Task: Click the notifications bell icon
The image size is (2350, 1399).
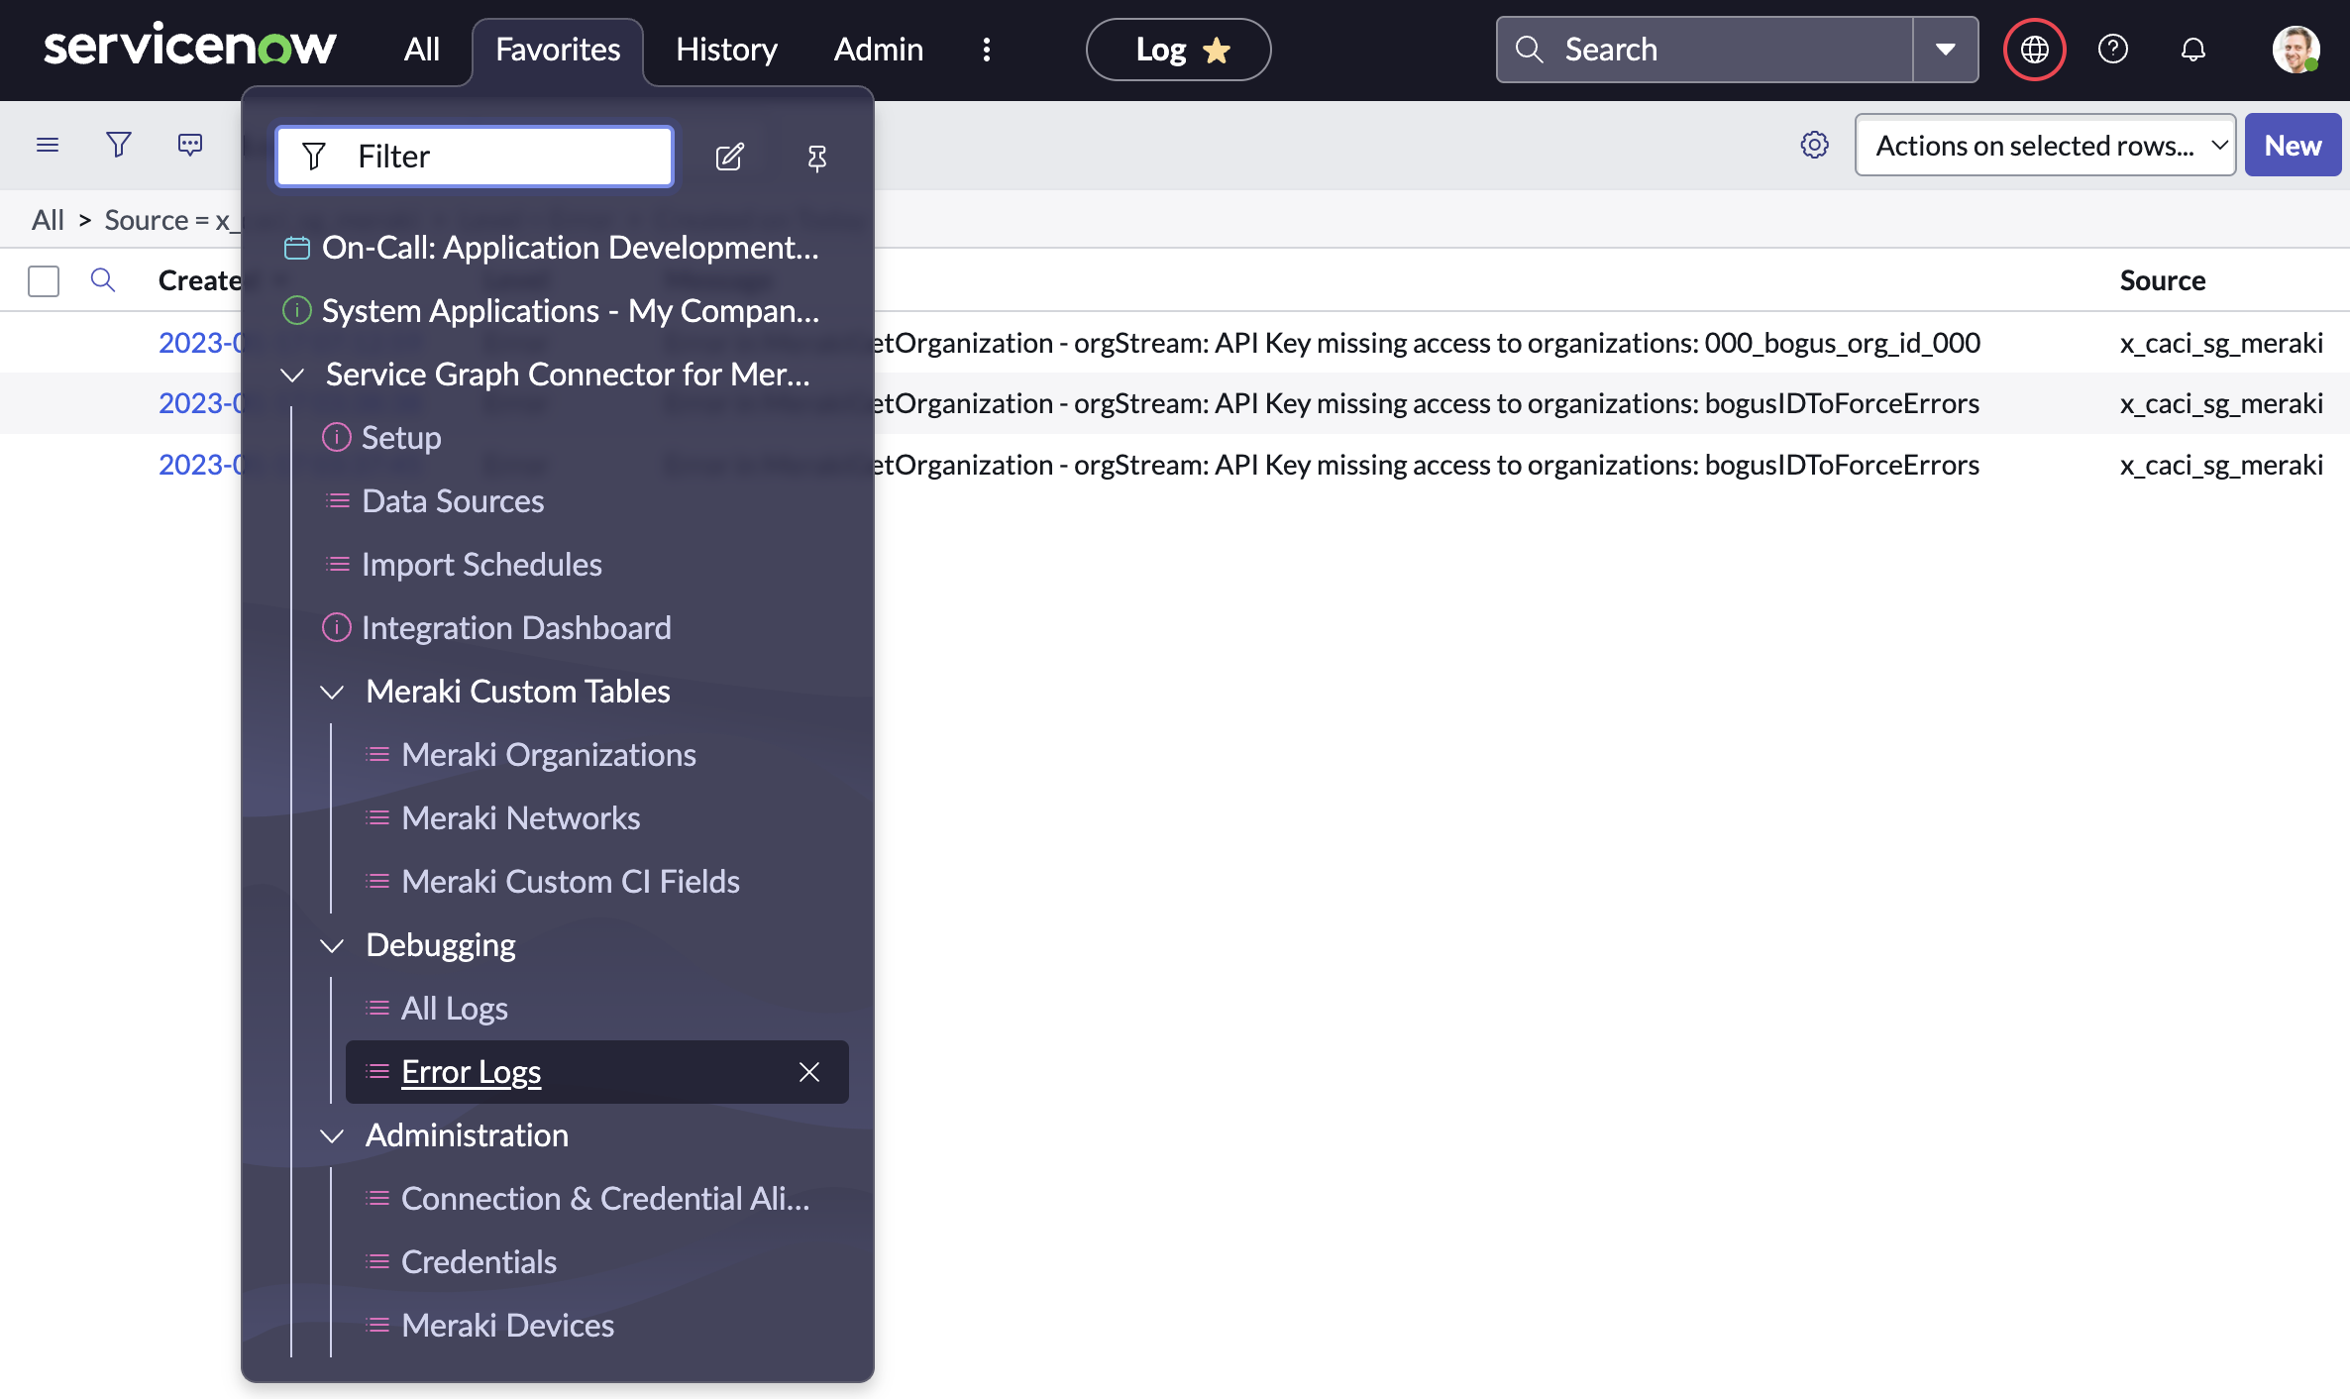Action: click(2193, 49)
